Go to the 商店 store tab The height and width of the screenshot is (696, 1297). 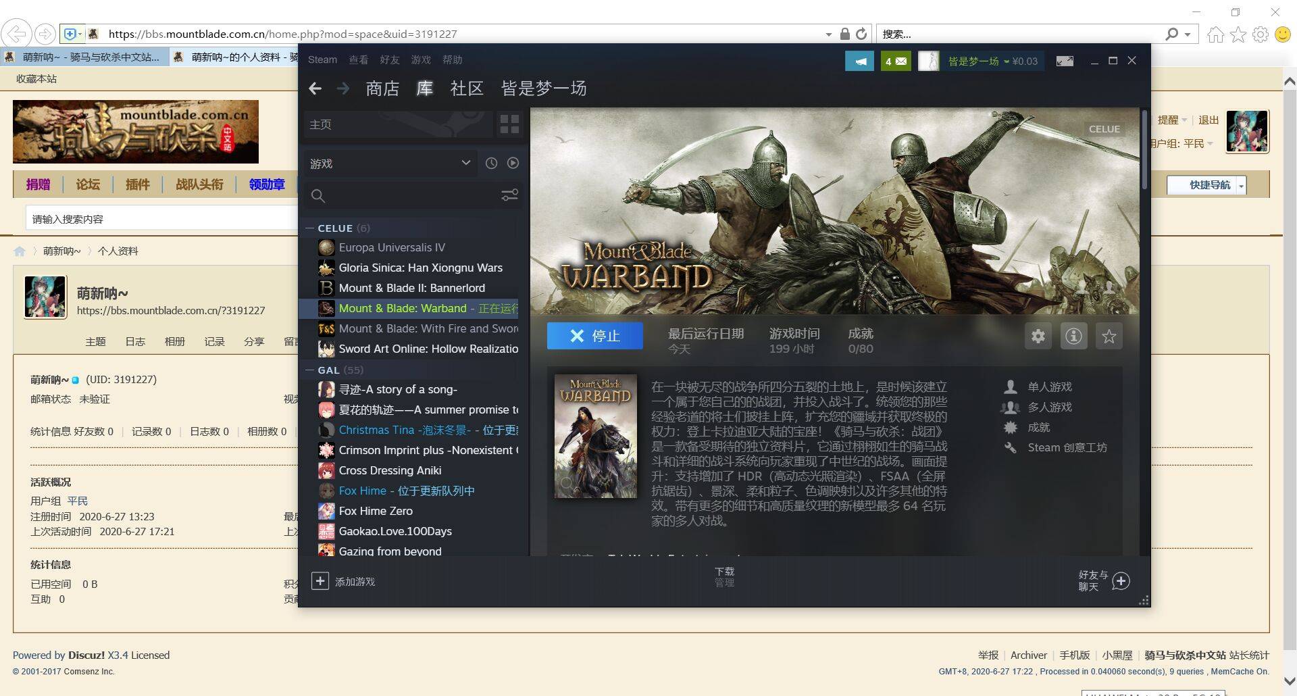(382, 89)
